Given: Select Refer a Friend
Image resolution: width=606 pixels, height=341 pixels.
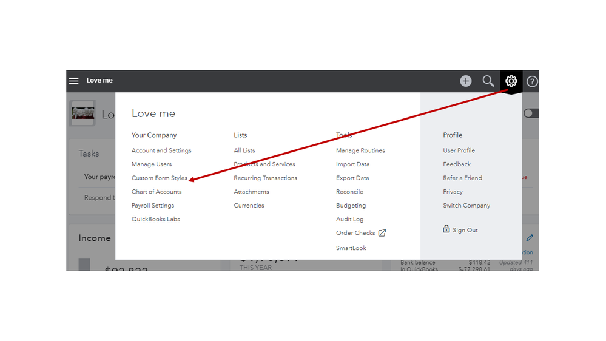Looking at the screenshot, I should point(462,178).
